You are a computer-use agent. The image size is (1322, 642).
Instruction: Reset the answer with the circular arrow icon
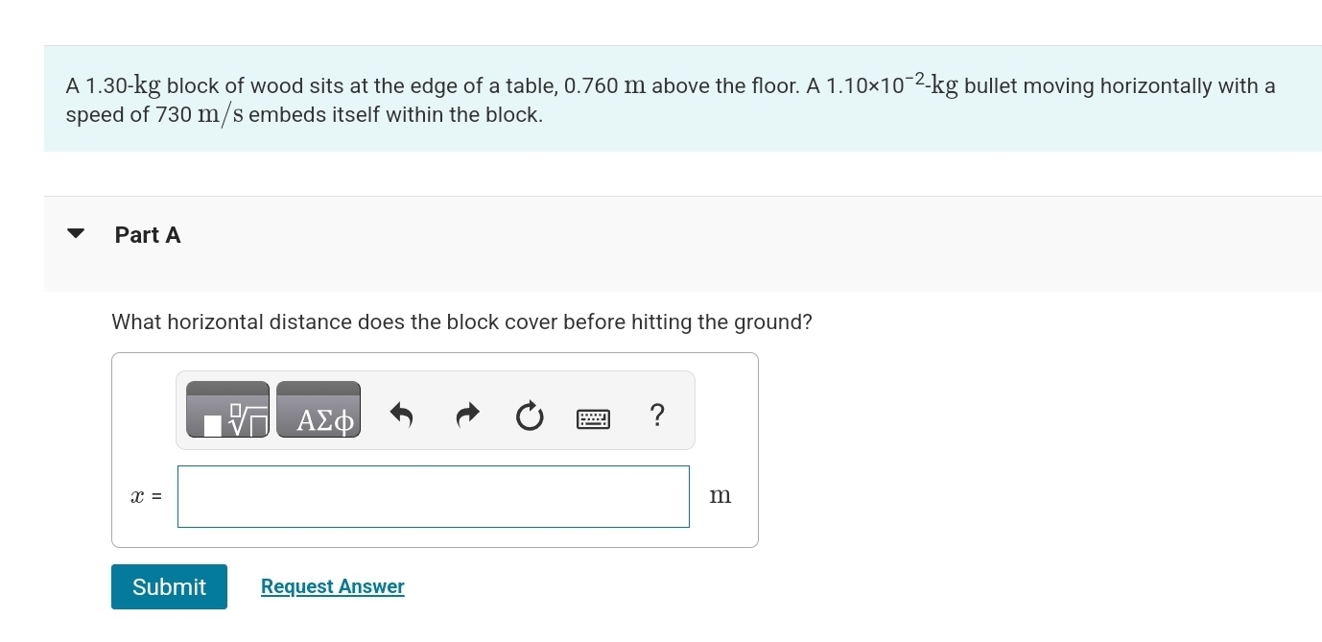(530, 415)
